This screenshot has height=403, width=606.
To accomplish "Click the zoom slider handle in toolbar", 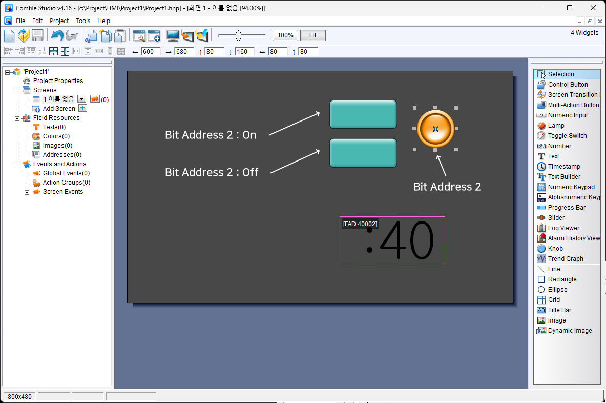I will tap(238, 35).
